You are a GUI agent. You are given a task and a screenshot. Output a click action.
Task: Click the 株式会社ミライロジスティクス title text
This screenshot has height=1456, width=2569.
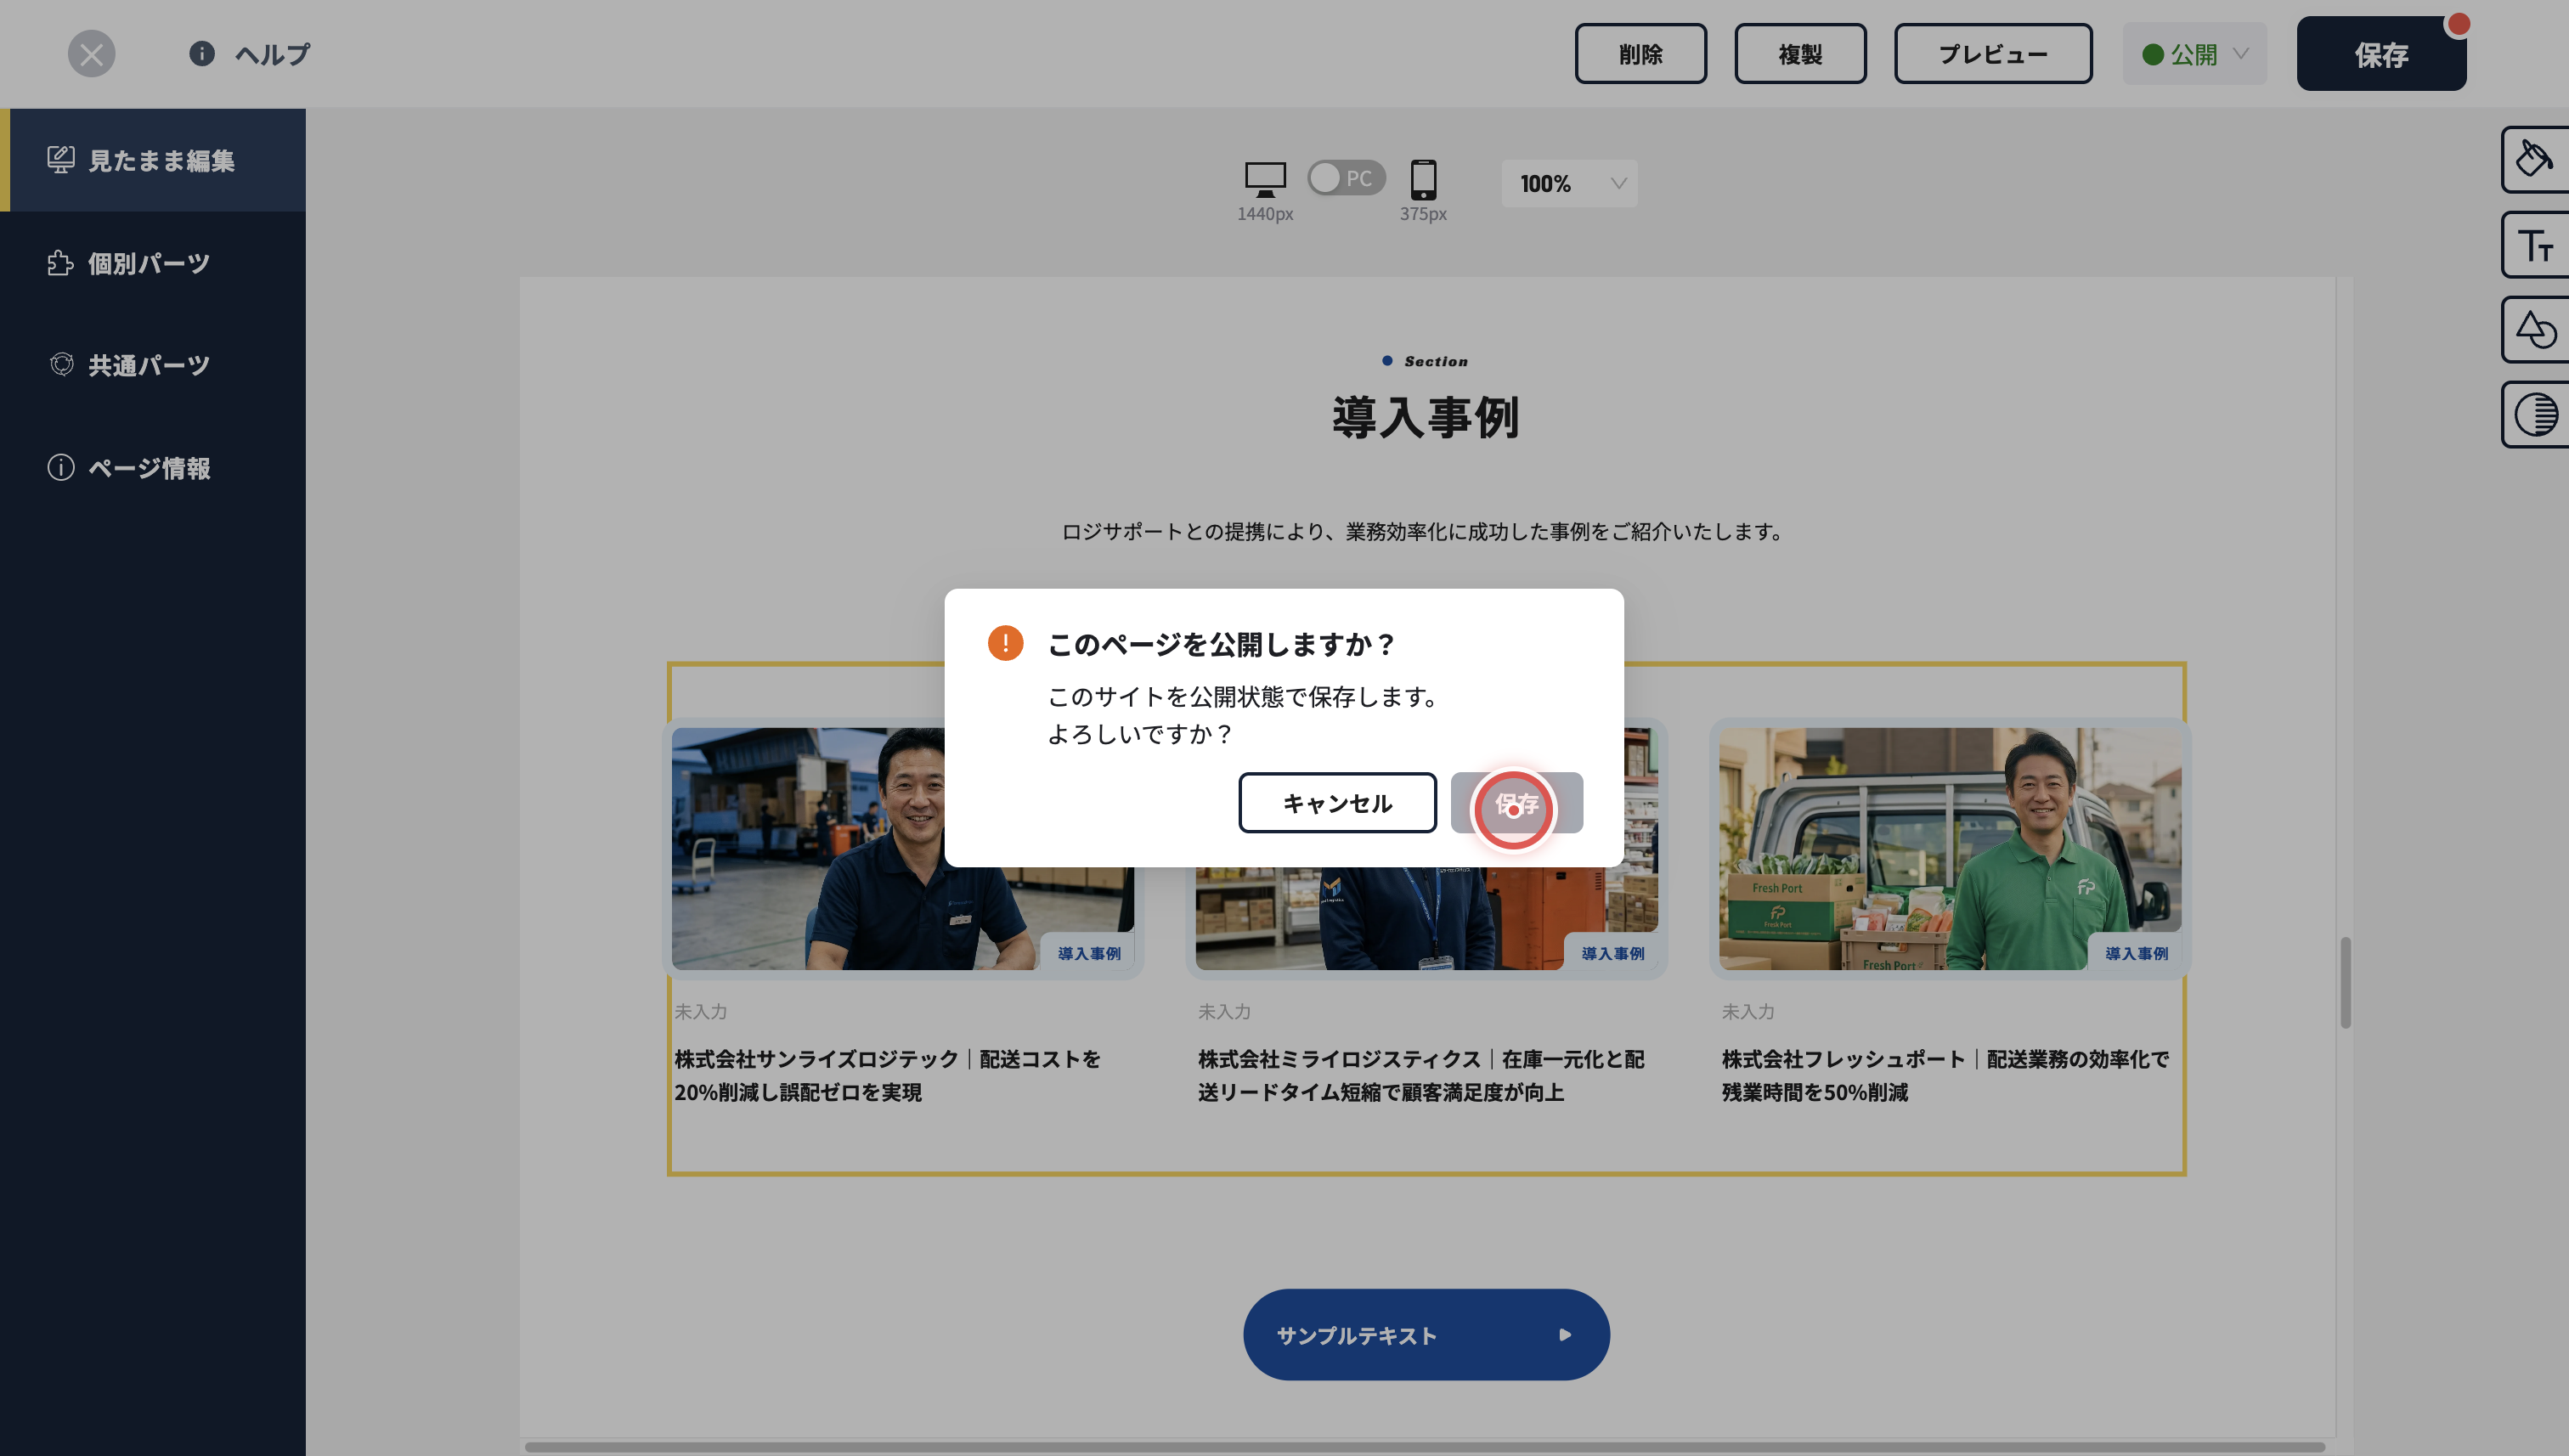pos(1421,1075)
